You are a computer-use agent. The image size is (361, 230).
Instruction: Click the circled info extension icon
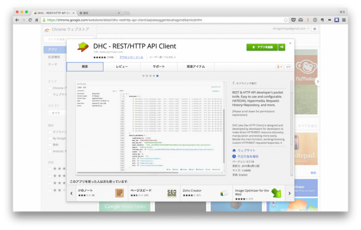315,20
